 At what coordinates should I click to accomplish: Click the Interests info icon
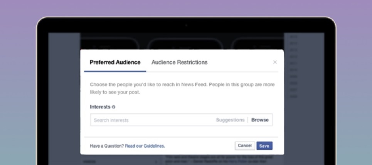pyautogui.click(x=114, y=107)
